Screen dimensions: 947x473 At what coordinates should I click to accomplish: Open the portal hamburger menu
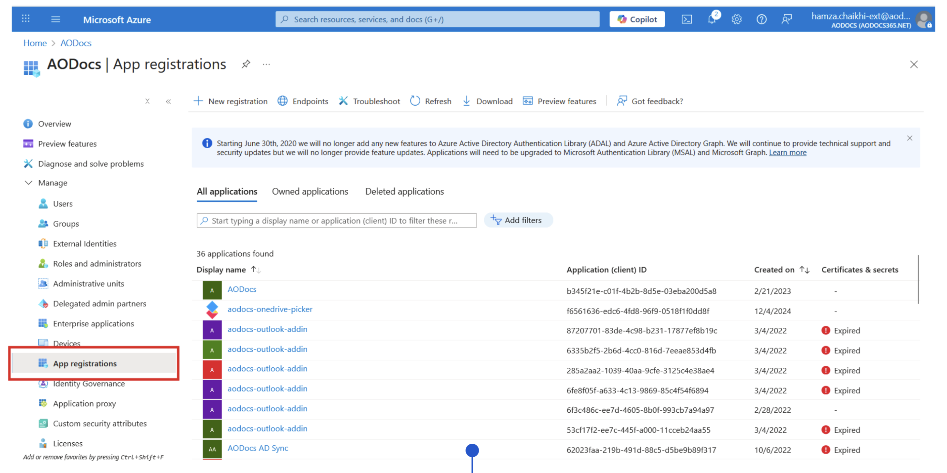tap(56, 19)
